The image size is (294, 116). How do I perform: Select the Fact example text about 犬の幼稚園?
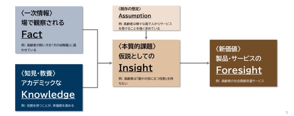click(49, 47)
